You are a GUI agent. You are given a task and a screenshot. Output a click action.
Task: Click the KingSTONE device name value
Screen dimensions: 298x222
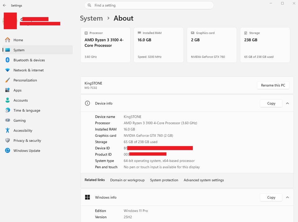pyautogui.click(x=133, y=117)
